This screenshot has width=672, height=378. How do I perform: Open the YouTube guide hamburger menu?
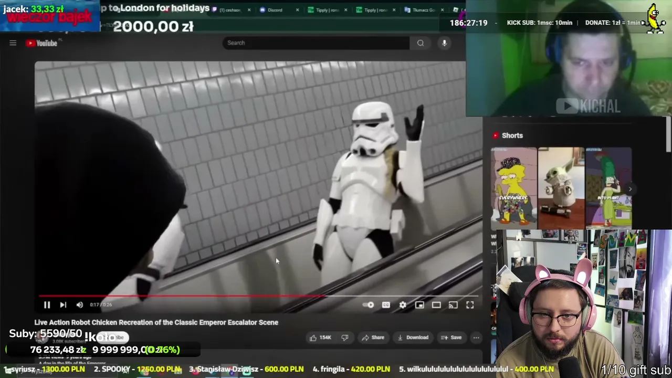coord(13,43)
